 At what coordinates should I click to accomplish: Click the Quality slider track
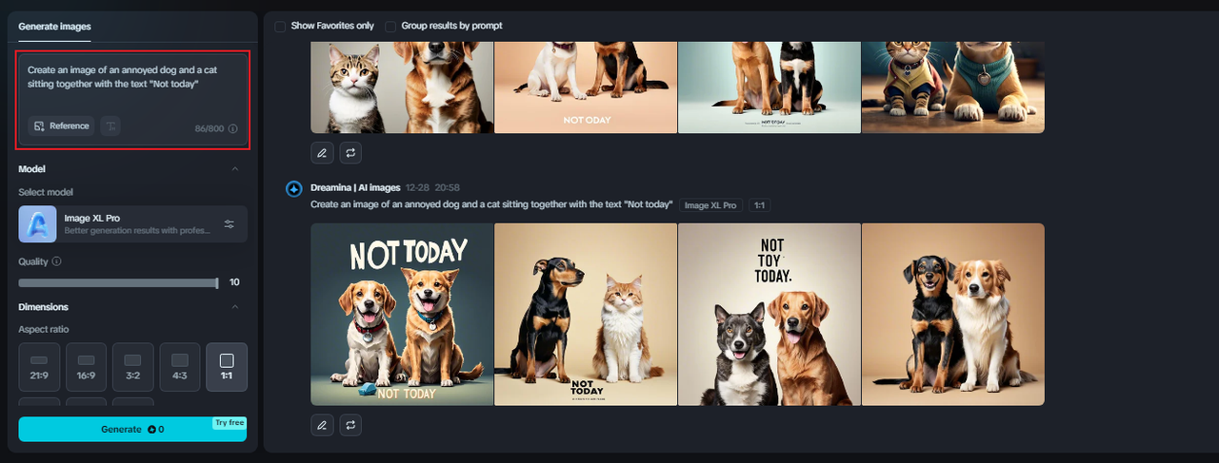(x=118, y=282)
